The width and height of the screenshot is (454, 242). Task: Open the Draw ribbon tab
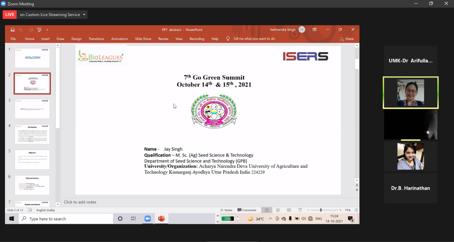[61, 39]
